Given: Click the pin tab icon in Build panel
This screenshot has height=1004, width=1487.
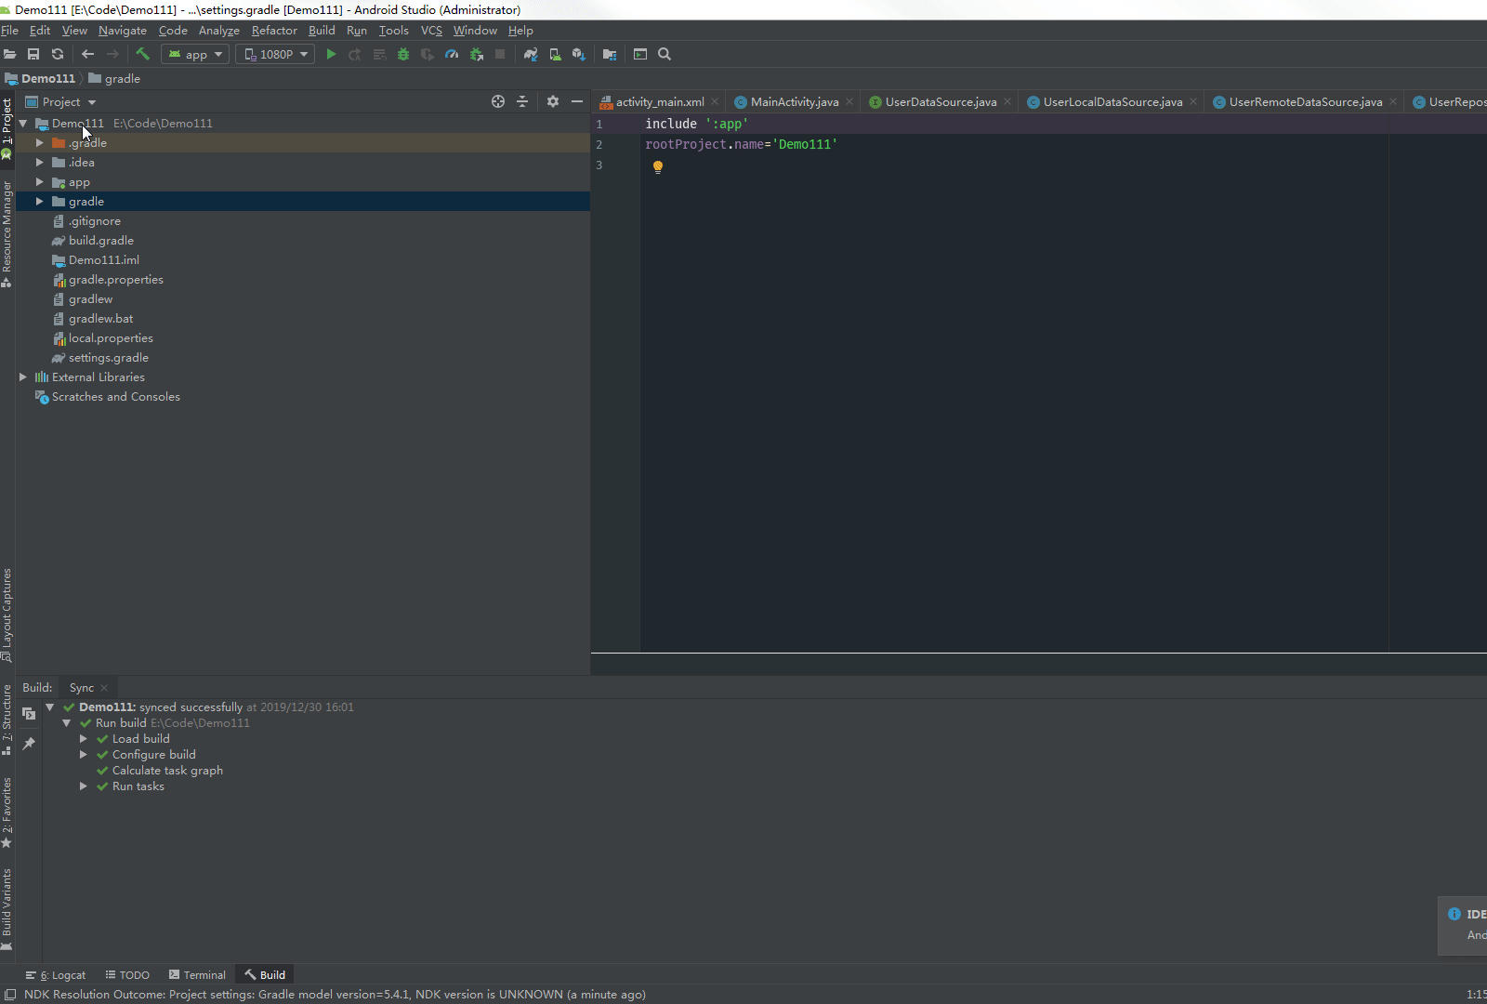Looking at the screenshot, I should pos(29,744).
